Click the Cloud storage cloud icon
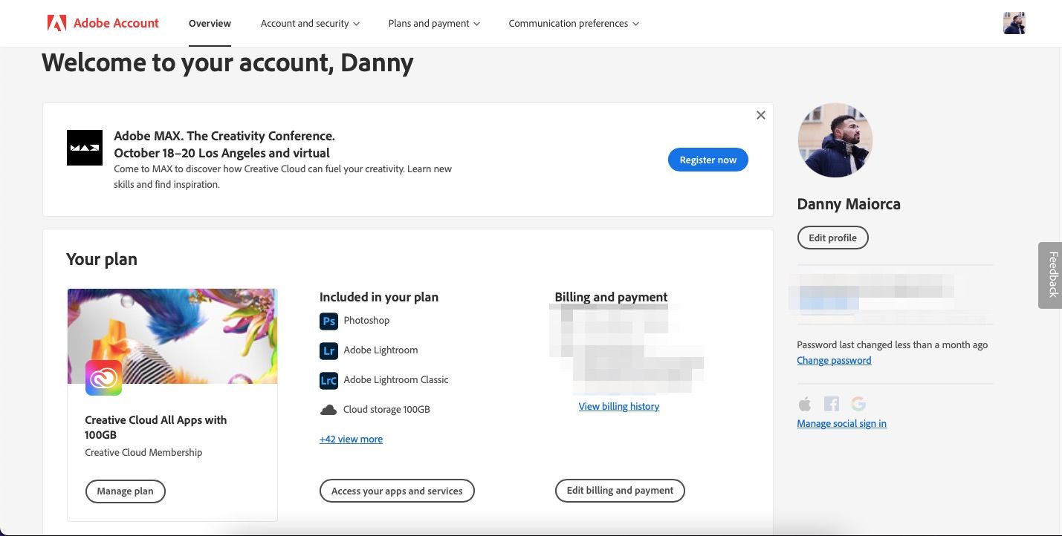 [x=328, y=410]
